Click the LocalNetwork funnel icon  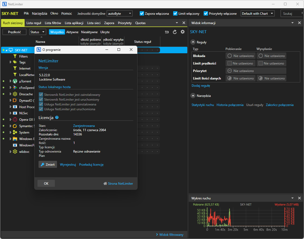click(15, 75)
